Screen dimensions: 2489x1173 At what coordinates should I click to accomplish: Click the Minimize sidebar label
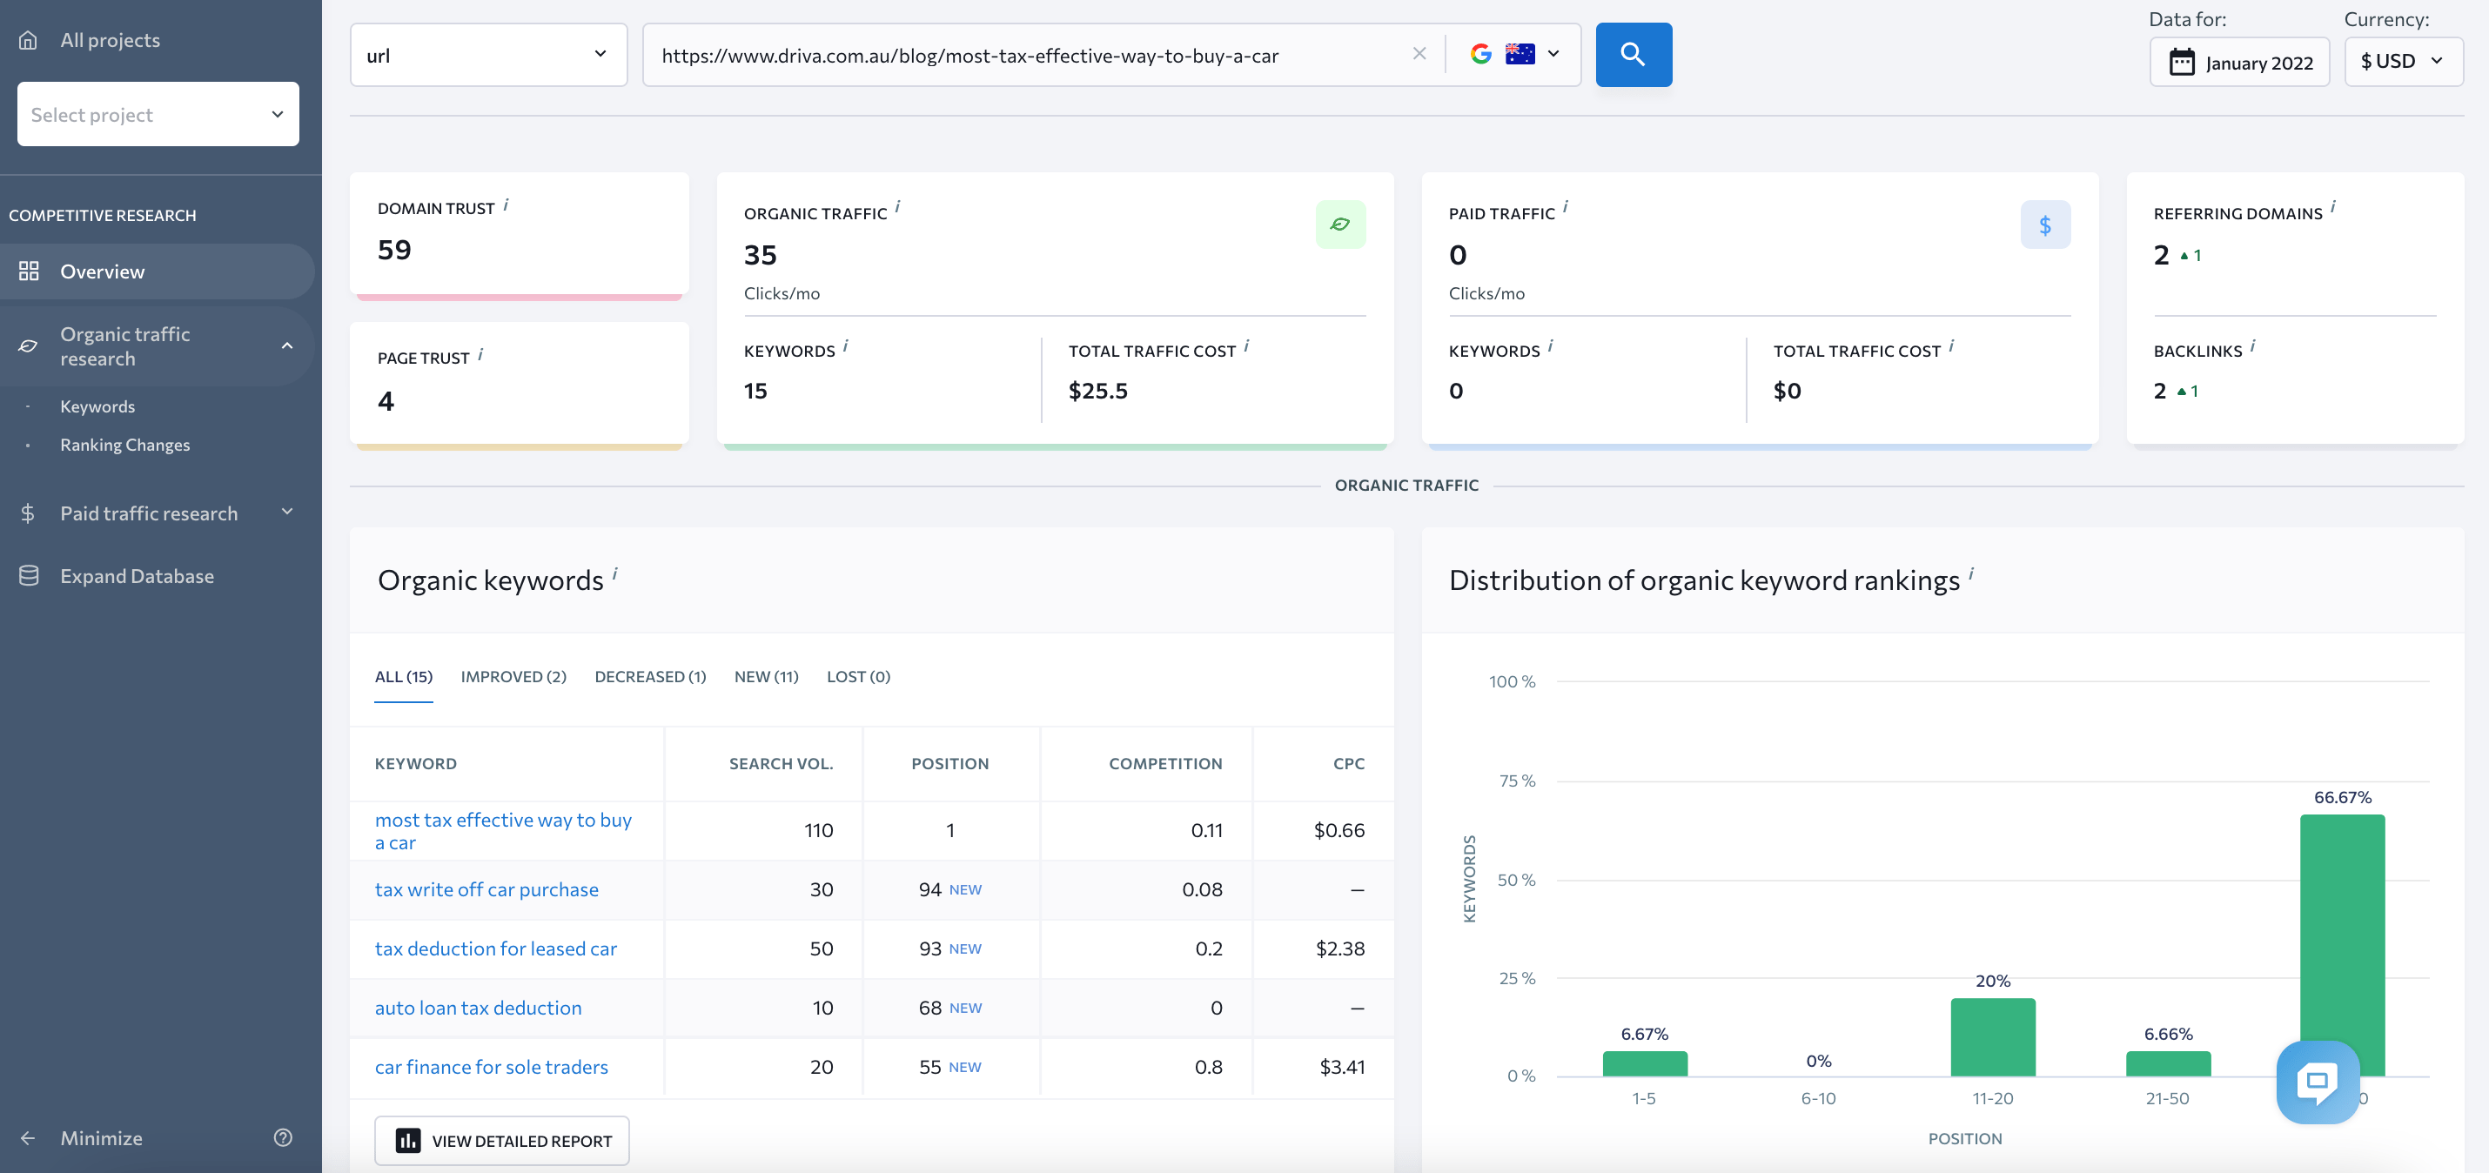click(x=102, y=1137)
